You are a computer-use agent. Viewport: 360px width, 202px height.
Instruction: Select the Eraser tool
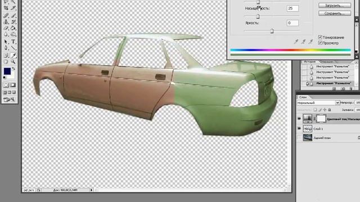[6, 29]
